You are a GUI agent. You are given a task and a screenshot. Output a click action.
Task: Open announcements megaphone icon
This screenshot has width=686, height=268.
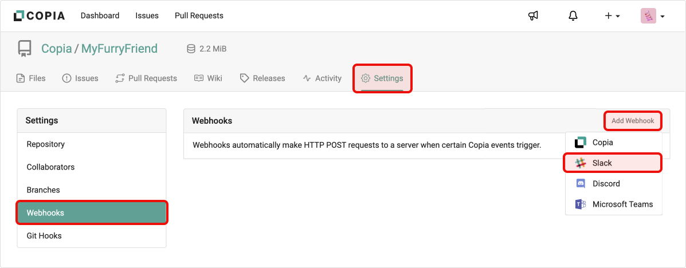533,15
